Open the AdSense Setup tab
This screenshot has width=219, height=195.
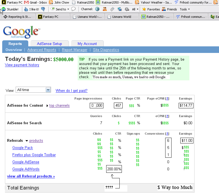pyautogui.click(x=49, y=44)
